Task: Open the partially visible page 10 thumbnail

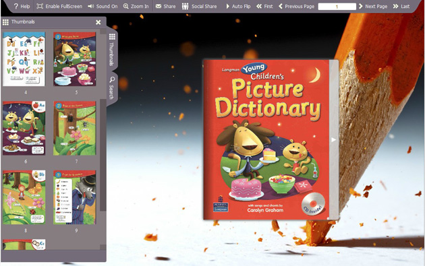Action: click(24, 244)
